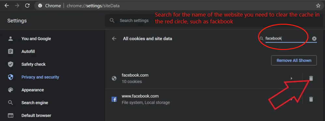Screen dimensions: 325x121
Task: Remove www.facebook.com data via trash icon
Action: pos(311,99)
